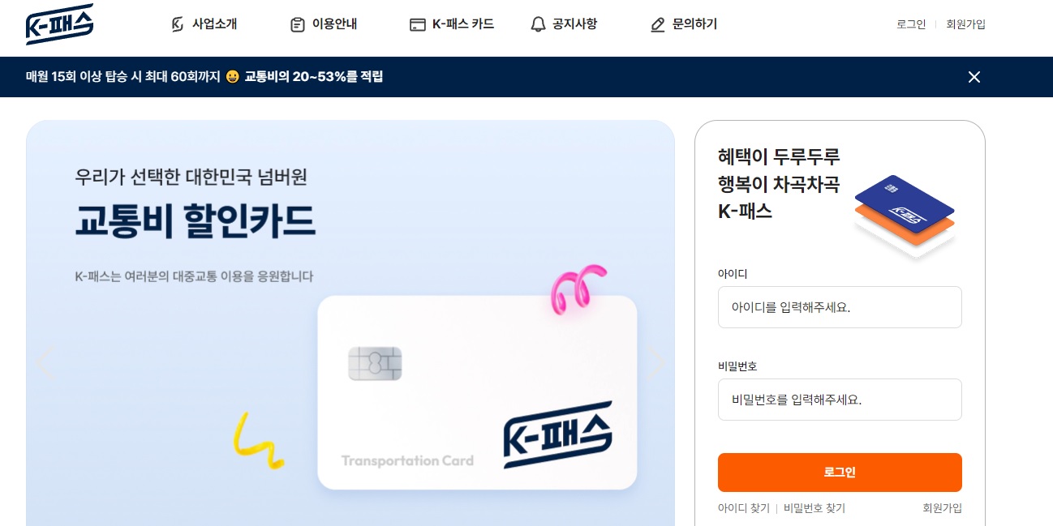The height and width of the screenshot is (526, 1053).
Task: Click the 사업소개 menu icon
Action: (178, 24)
